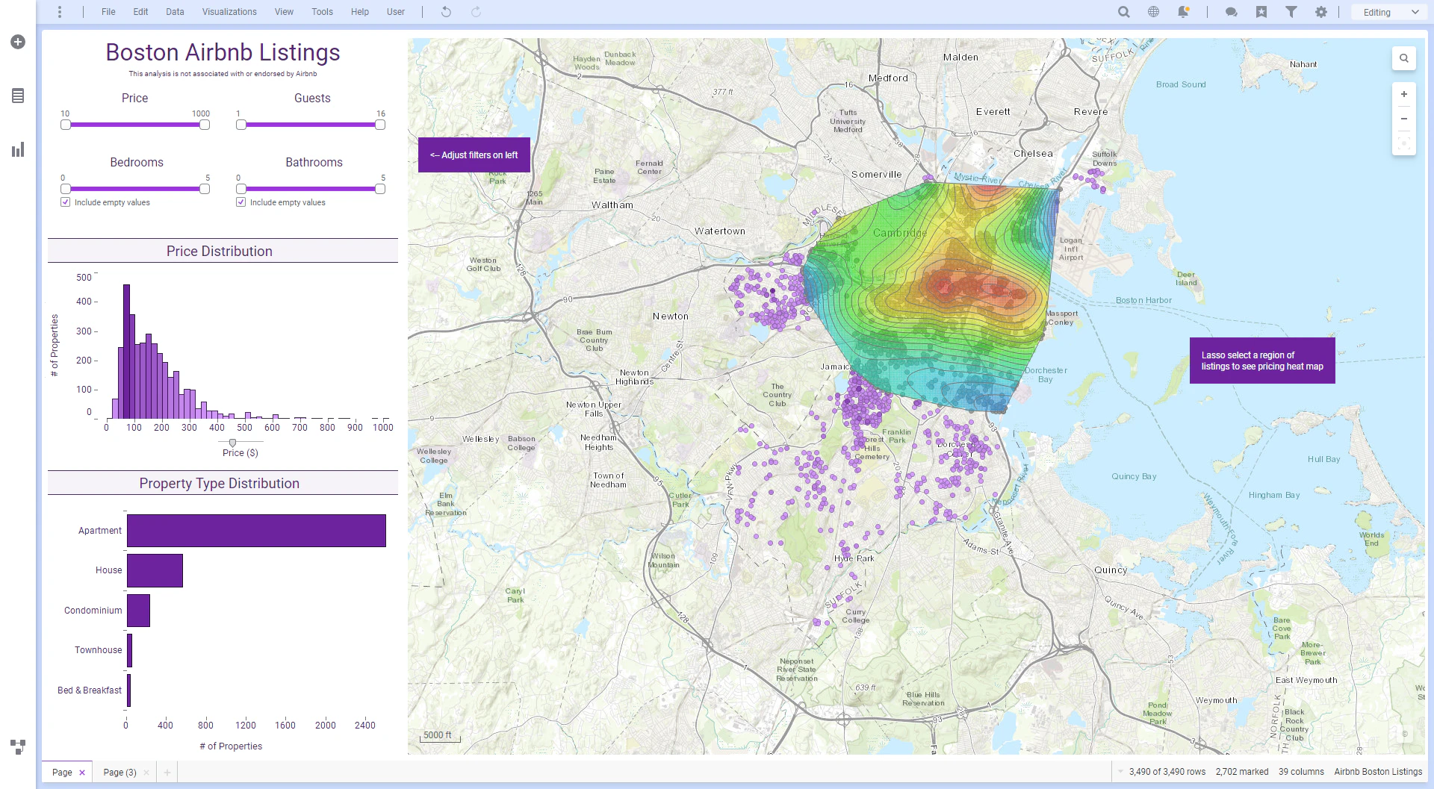This screenshot has height=789, width=1434.
Task: Open the settings gear icon
Action: click(x=1321, y=12)
